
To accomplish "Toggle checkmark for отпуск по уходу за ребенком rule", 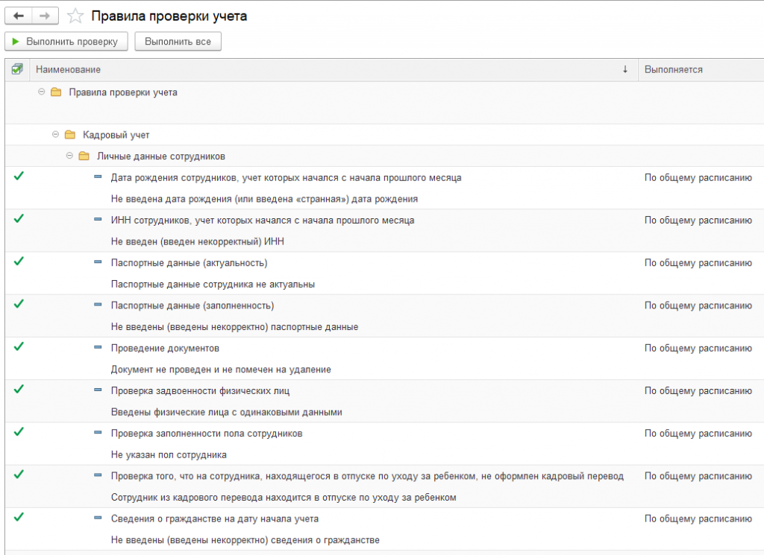I will [19, 475].
